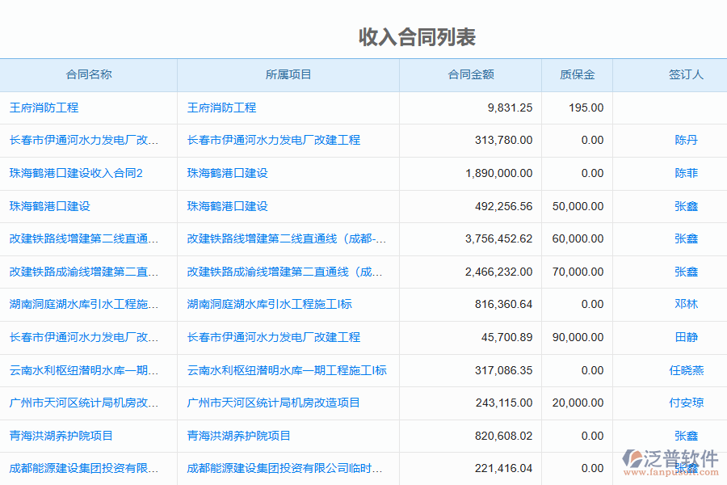Open the 珠海鹤港口建设收入合同2 contract link
727x485 pixels.
tap(76, 173)
